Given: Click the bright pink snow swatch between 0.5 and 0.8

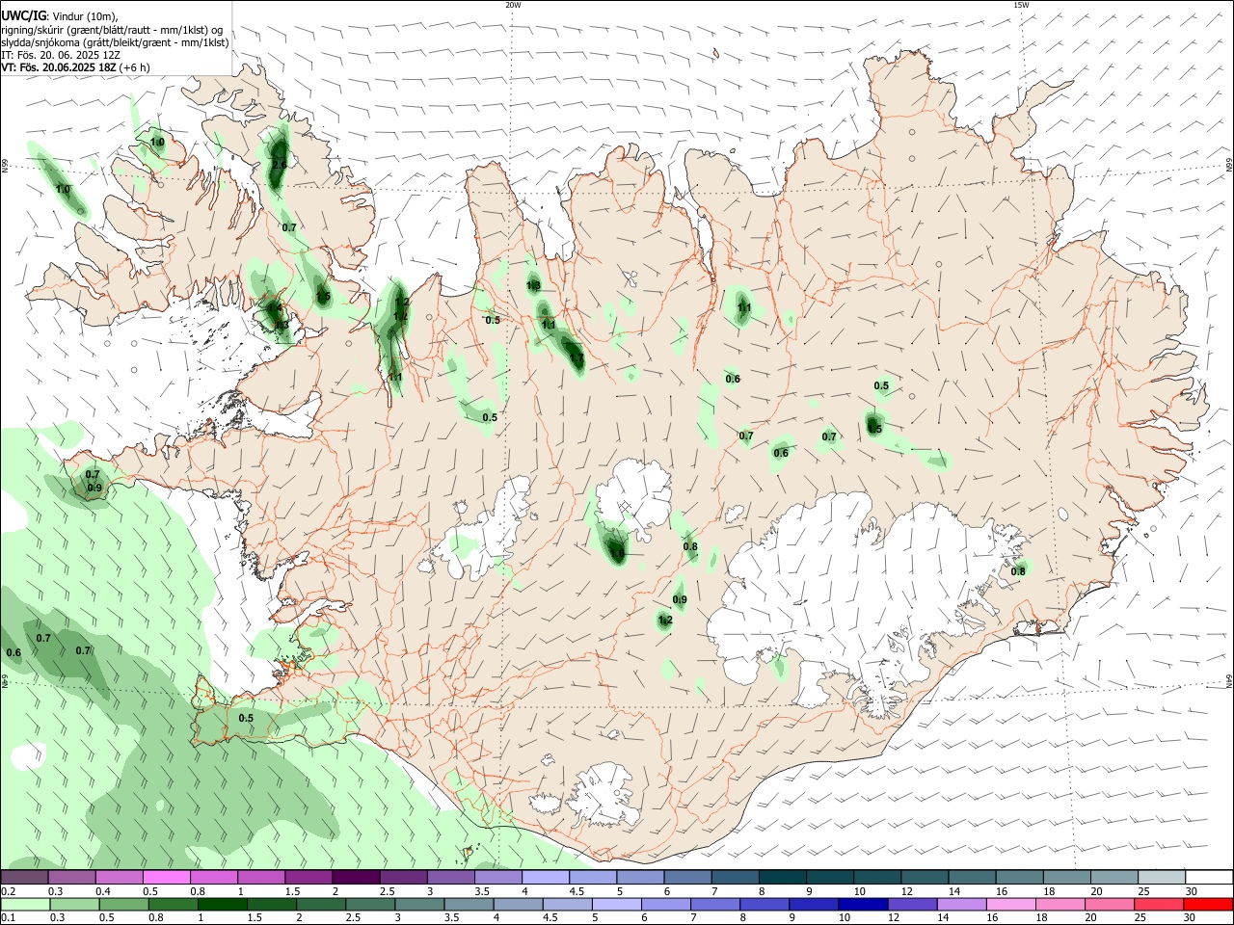Looking at the screenshot, I should click(x=167, y=878).
